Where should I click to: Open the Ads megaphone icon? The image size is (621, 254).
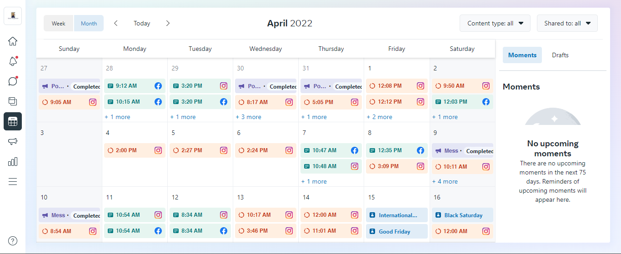13,141
